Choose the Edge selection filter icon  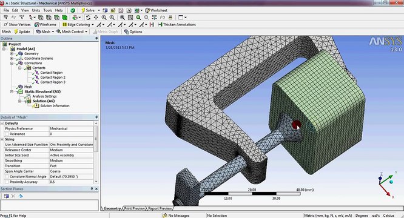pyautogui.click(x=49, y=18)
